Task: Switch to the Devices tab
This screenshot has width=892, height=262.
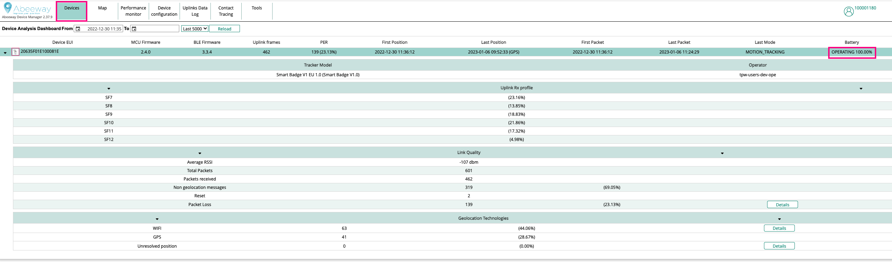Action: (72, 11)
